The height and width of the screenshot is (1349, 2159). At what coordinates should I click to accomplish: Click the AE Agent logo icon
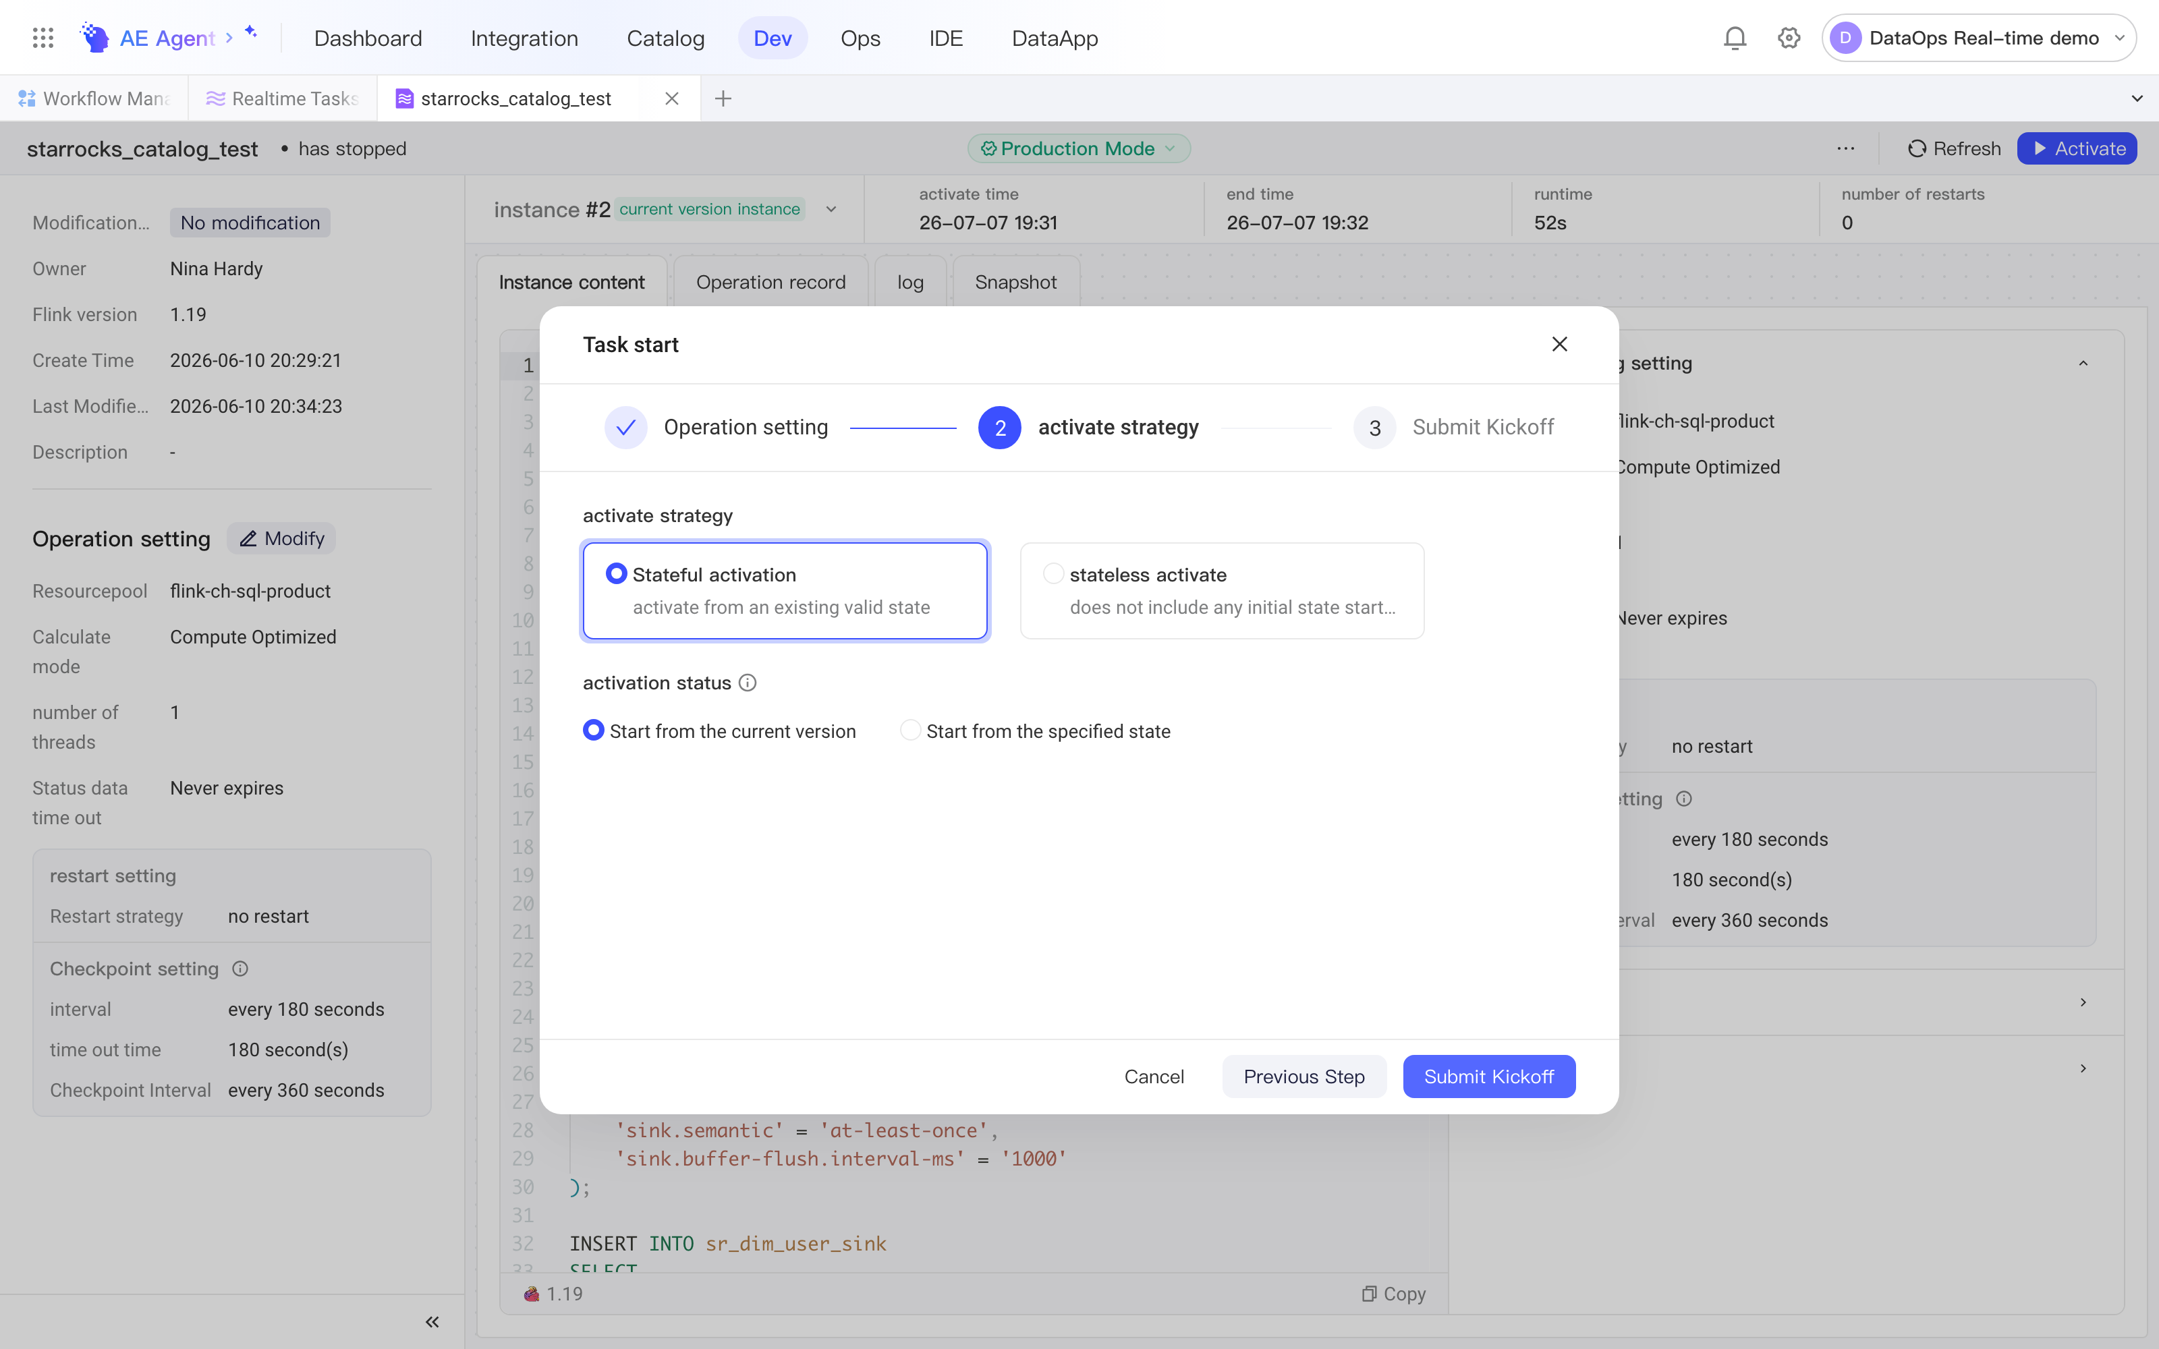94,38
